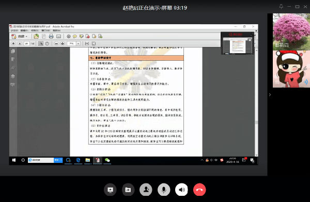Click the zoom in plus button
This screenshot has height=202, width=310.
[x=63, y=43]
